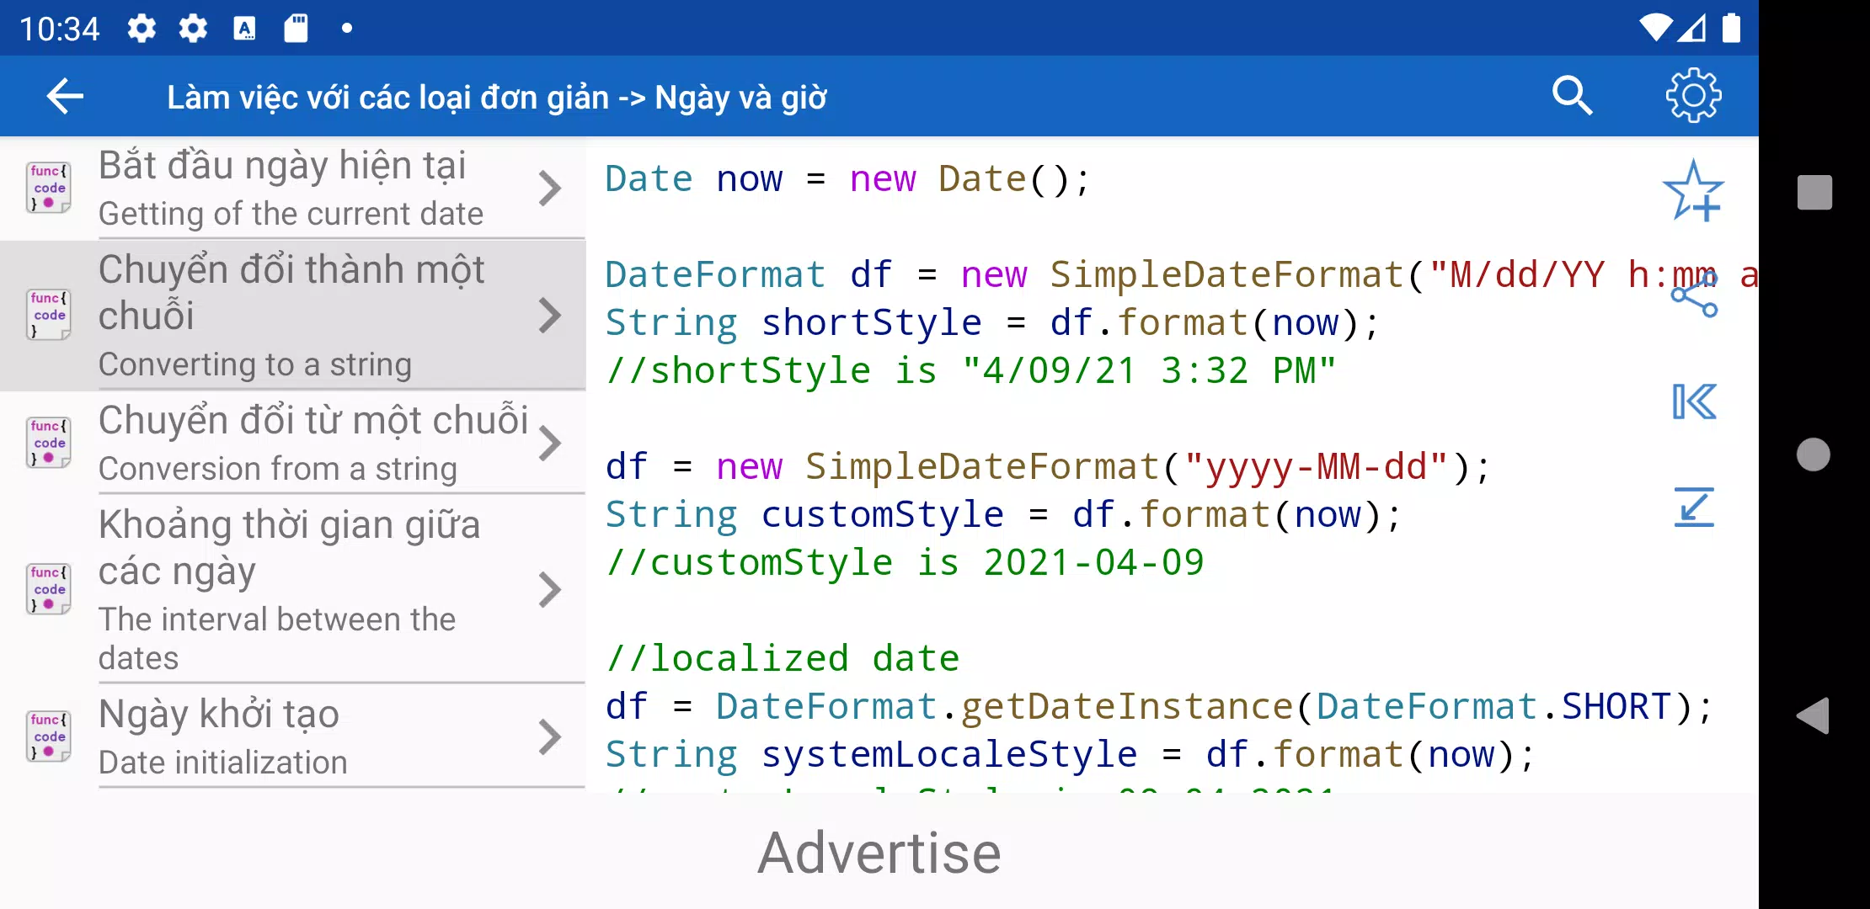Tap the header title Ngày và giờ
The width and height of the screenshot is (1870, 909).
(741, 98)
